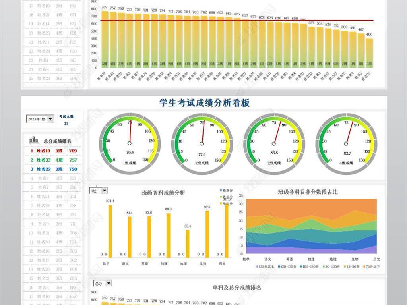Click the 135分以上 legend swatch
407x305 pixels.
pyautogui.click(x=258, y=266)
